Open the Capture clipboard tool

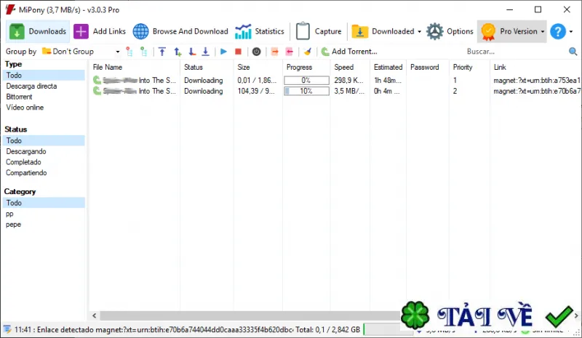coord(319,31)
